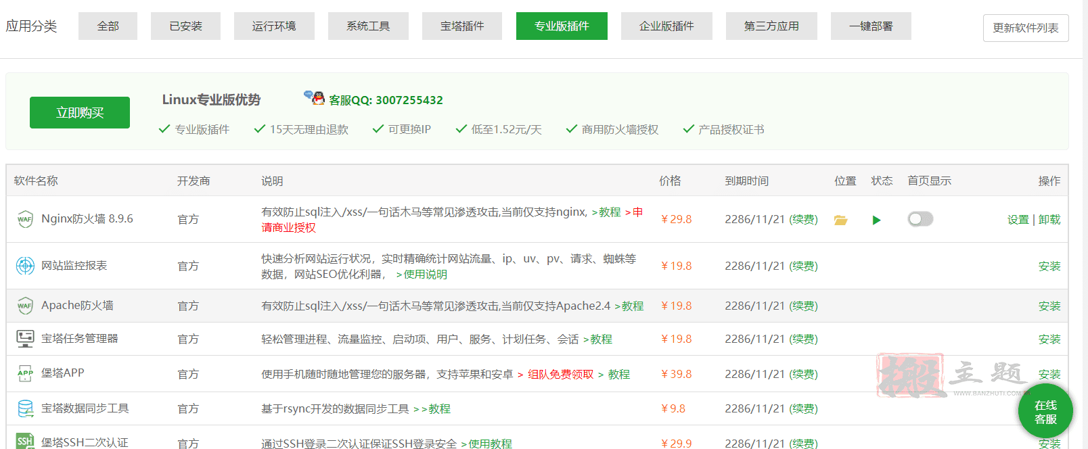Click the 首页显示 column header
Image resolution: width=1088 pixels, height=449 pixels.
(929, 181)
